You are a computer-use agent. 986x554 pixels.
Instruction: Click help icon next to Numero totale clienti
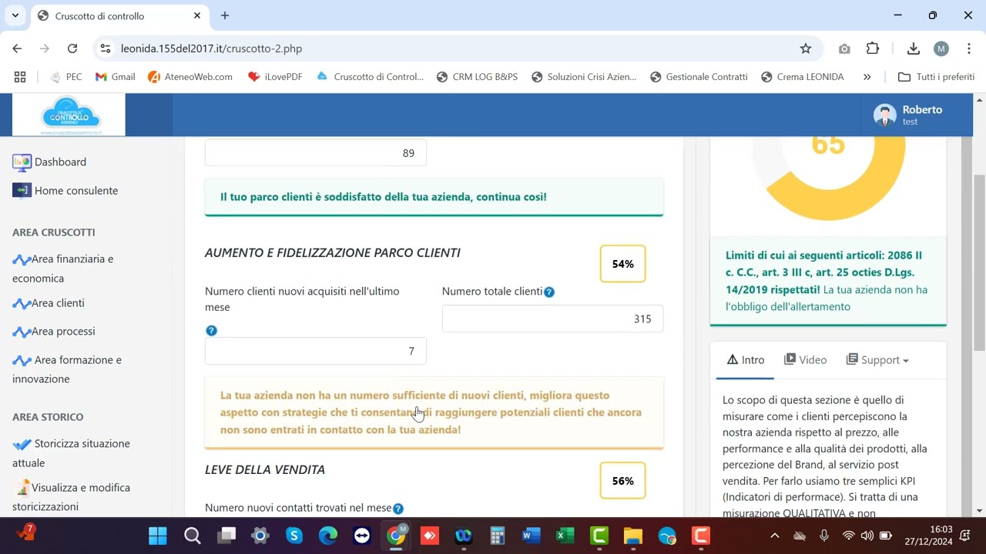point(548,292)
